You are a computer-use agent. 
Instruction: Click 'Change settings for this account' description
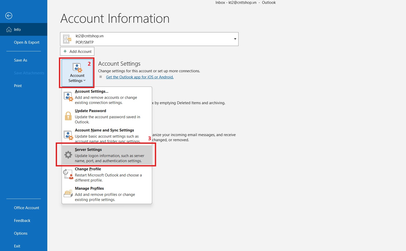149,71
